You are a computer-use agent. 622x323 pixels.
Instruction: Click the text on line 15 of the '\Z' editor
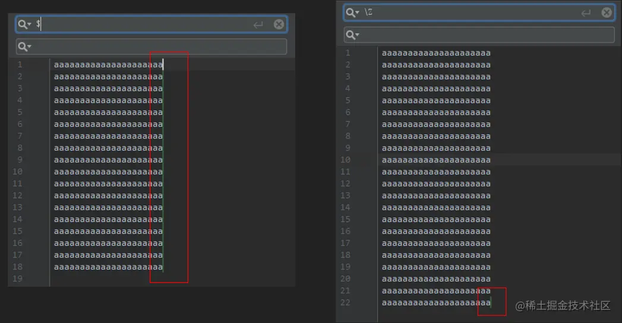[x=436, y=219]
